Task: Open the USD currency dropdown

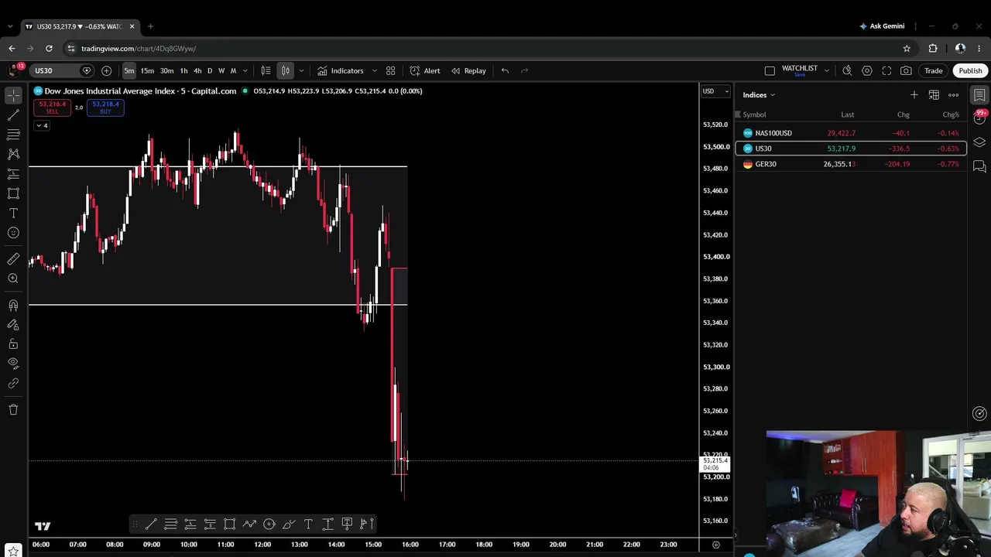Action: point(715,91)
